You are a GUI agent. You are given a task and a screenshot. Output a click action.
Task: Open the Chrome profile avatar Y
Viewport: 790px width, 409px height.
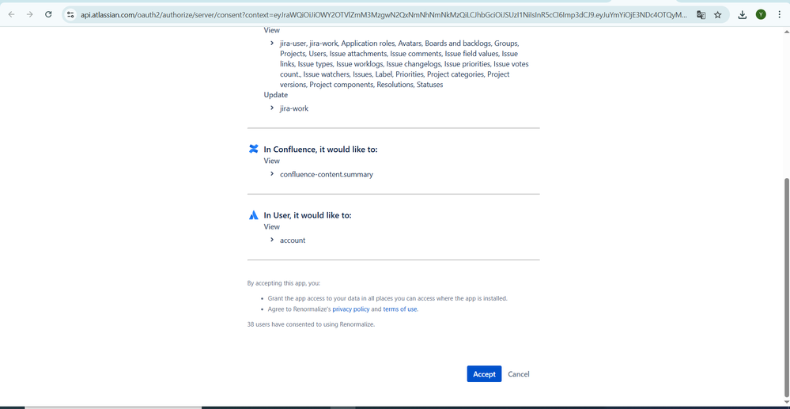(x=761, y=14)
